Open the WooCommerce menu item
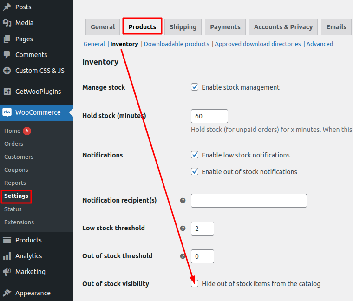Viewport: 353px width, 301px height. pos(37,112)
